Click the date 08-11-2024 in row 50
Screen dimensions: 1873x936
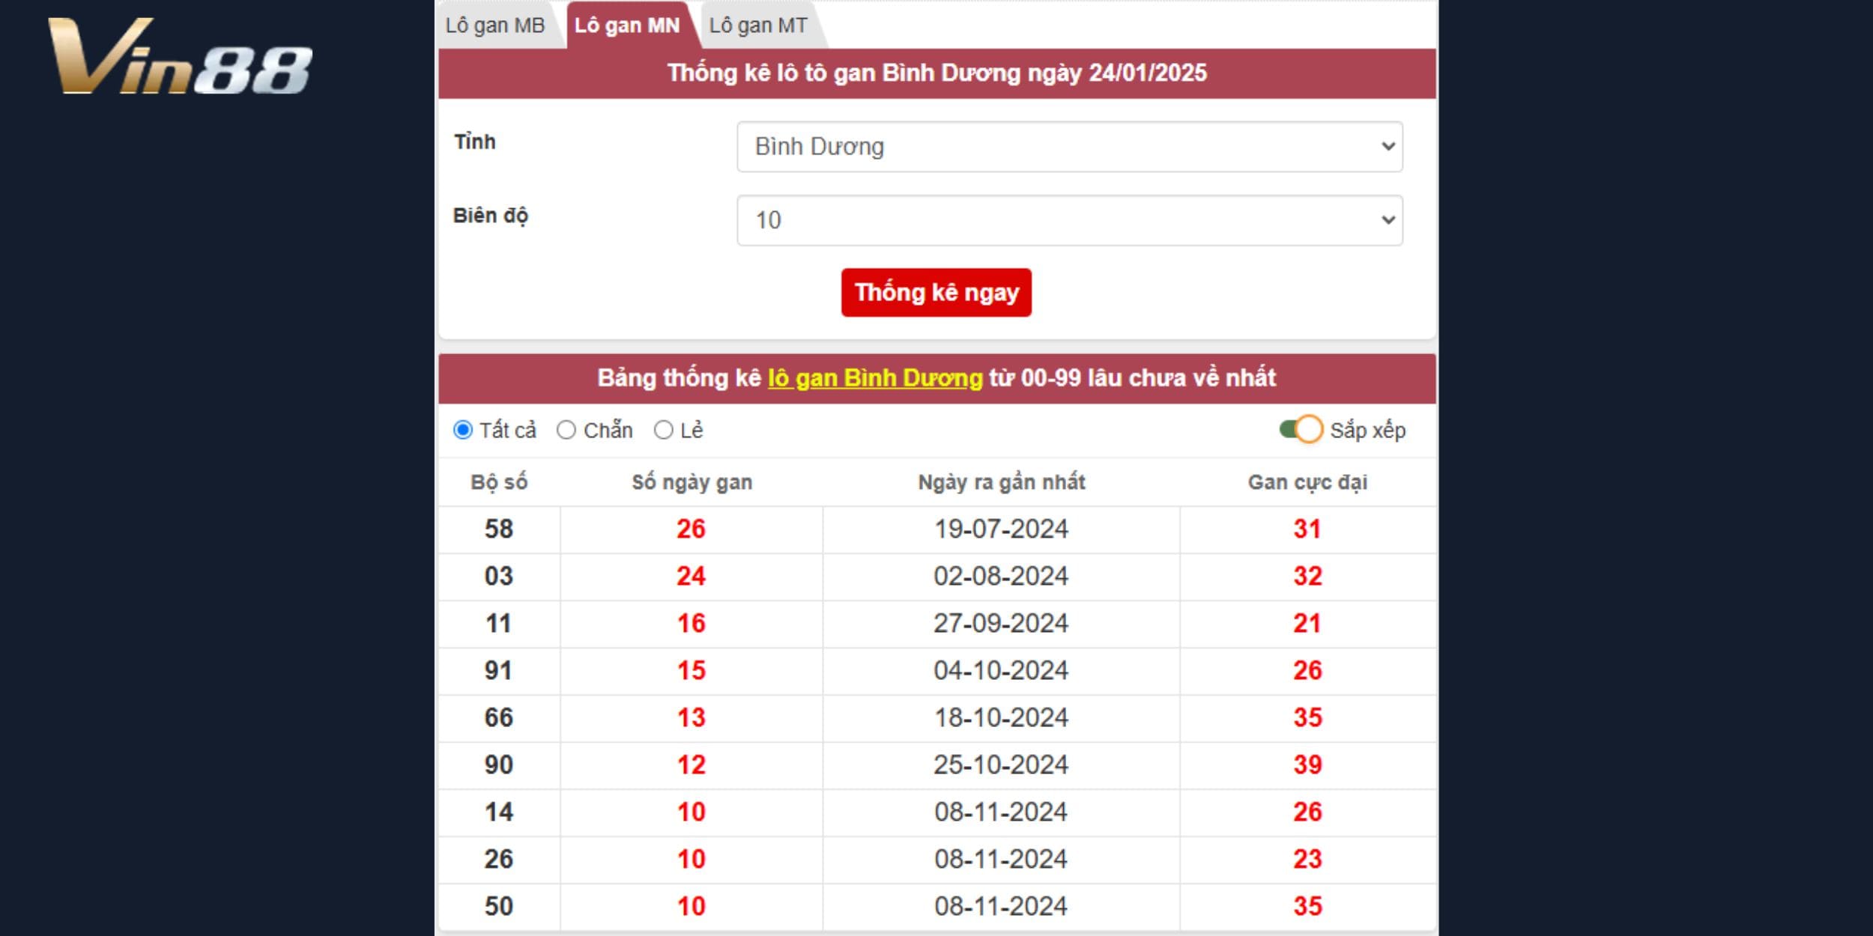click(x=1002, y=907)
